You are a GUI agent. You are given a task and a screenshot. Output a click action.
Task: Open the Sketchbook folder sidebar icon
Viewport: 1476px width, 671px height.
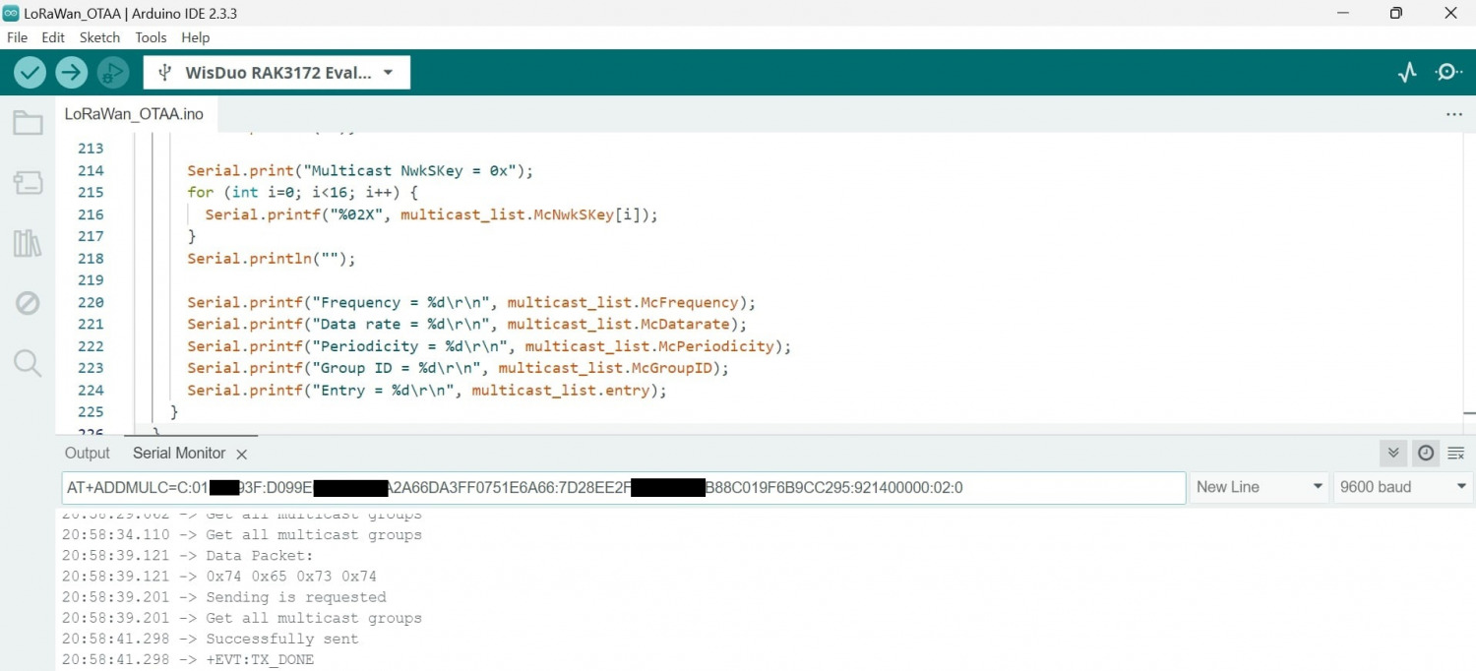click(x=27, y=122)
